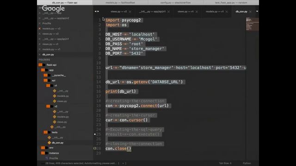
Task: Close the db_con.py editor tab
Action: point(250,12)
